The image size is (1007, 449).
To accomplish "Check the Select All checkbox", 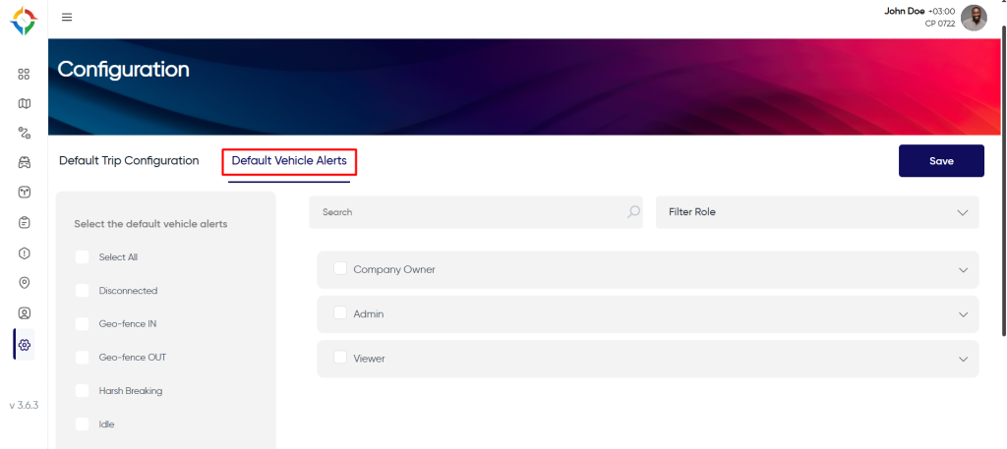I will [x=83, y=257].
